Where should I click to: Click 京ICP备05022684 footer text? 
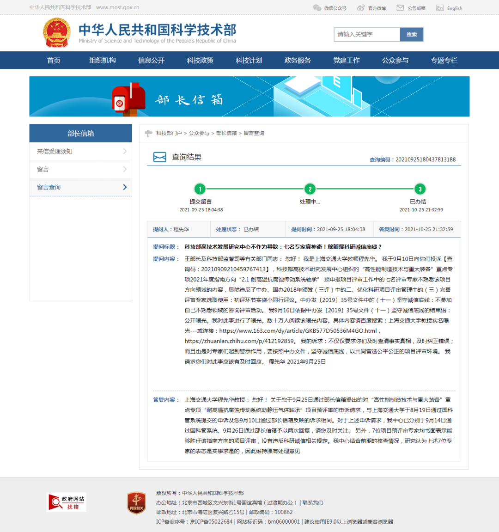pyautogui.click(x=211, y=522)
